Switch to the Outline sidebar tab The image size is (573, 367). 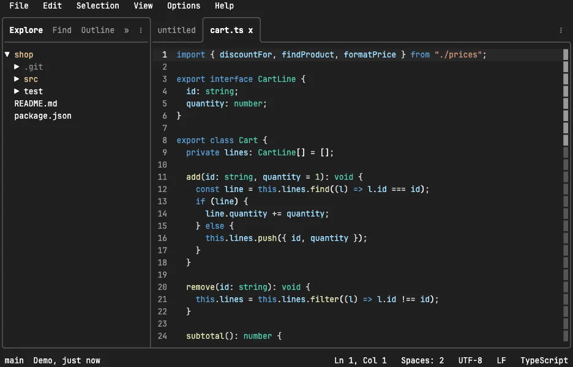coord(97,31)
